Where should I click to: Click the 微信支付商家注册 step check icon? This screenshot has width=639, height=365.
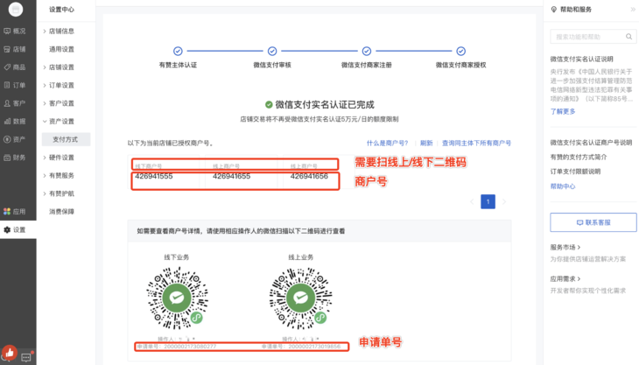click(367, 51)
